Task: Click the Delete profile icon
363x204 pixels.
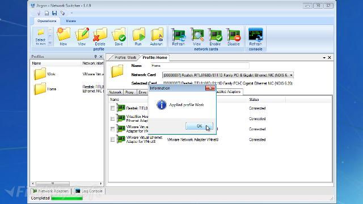Action: pyautogui.click(x=100, y=36)
